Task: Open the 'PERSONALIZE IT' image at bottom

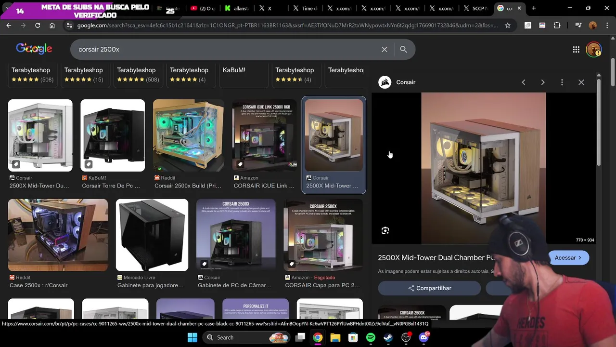Action: click(x=256, y=309)
